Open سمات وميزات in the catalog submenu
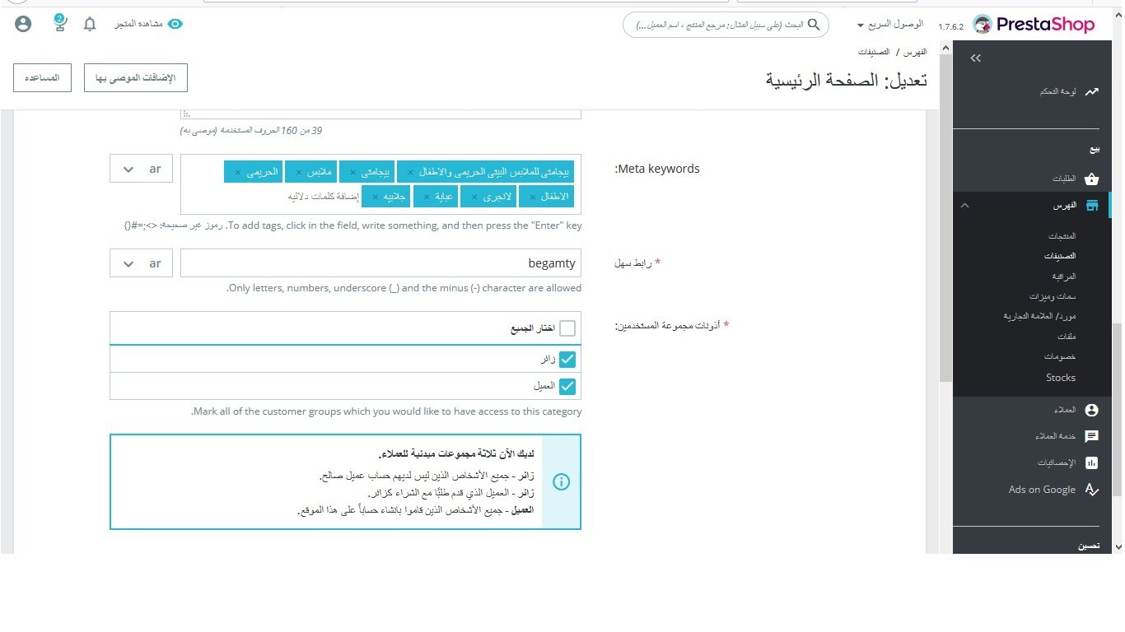The height and width of the screenshot is (632, 1125). pyautogui.click(x=1053, y=296)
